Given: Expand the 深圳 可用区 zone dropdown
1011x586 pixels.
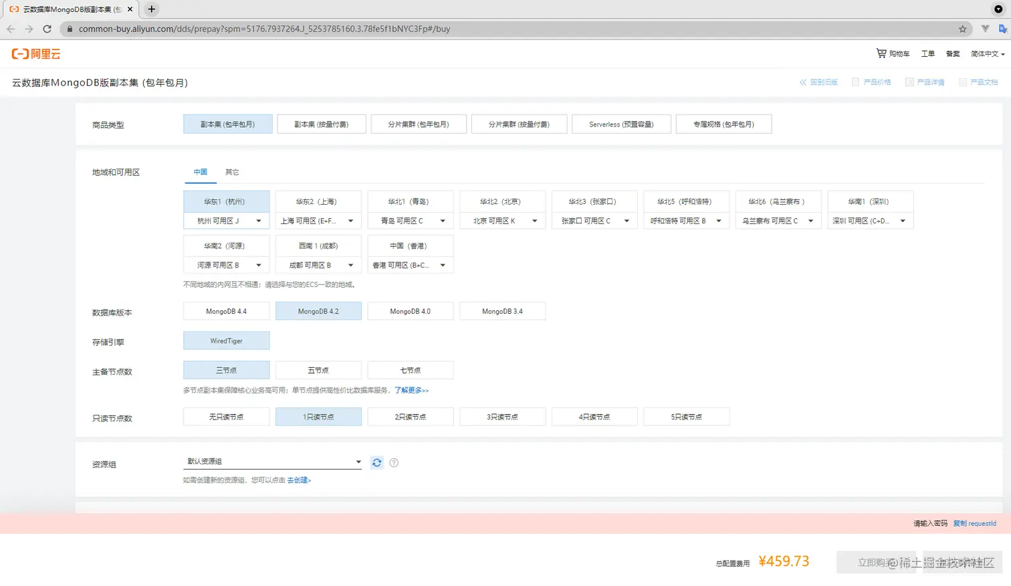Looking at the screenshot, I should (x=870, y=221).
